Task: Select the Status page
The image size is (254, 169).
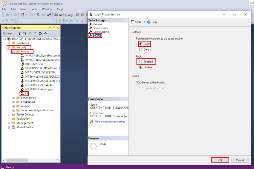Action: [x=97, y=35]
